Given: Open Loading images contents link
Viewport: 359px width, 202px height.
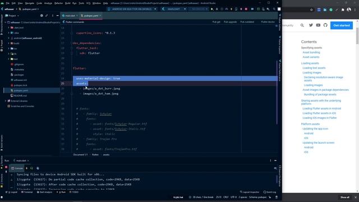Looking at the screenshot, I should 312,72.
